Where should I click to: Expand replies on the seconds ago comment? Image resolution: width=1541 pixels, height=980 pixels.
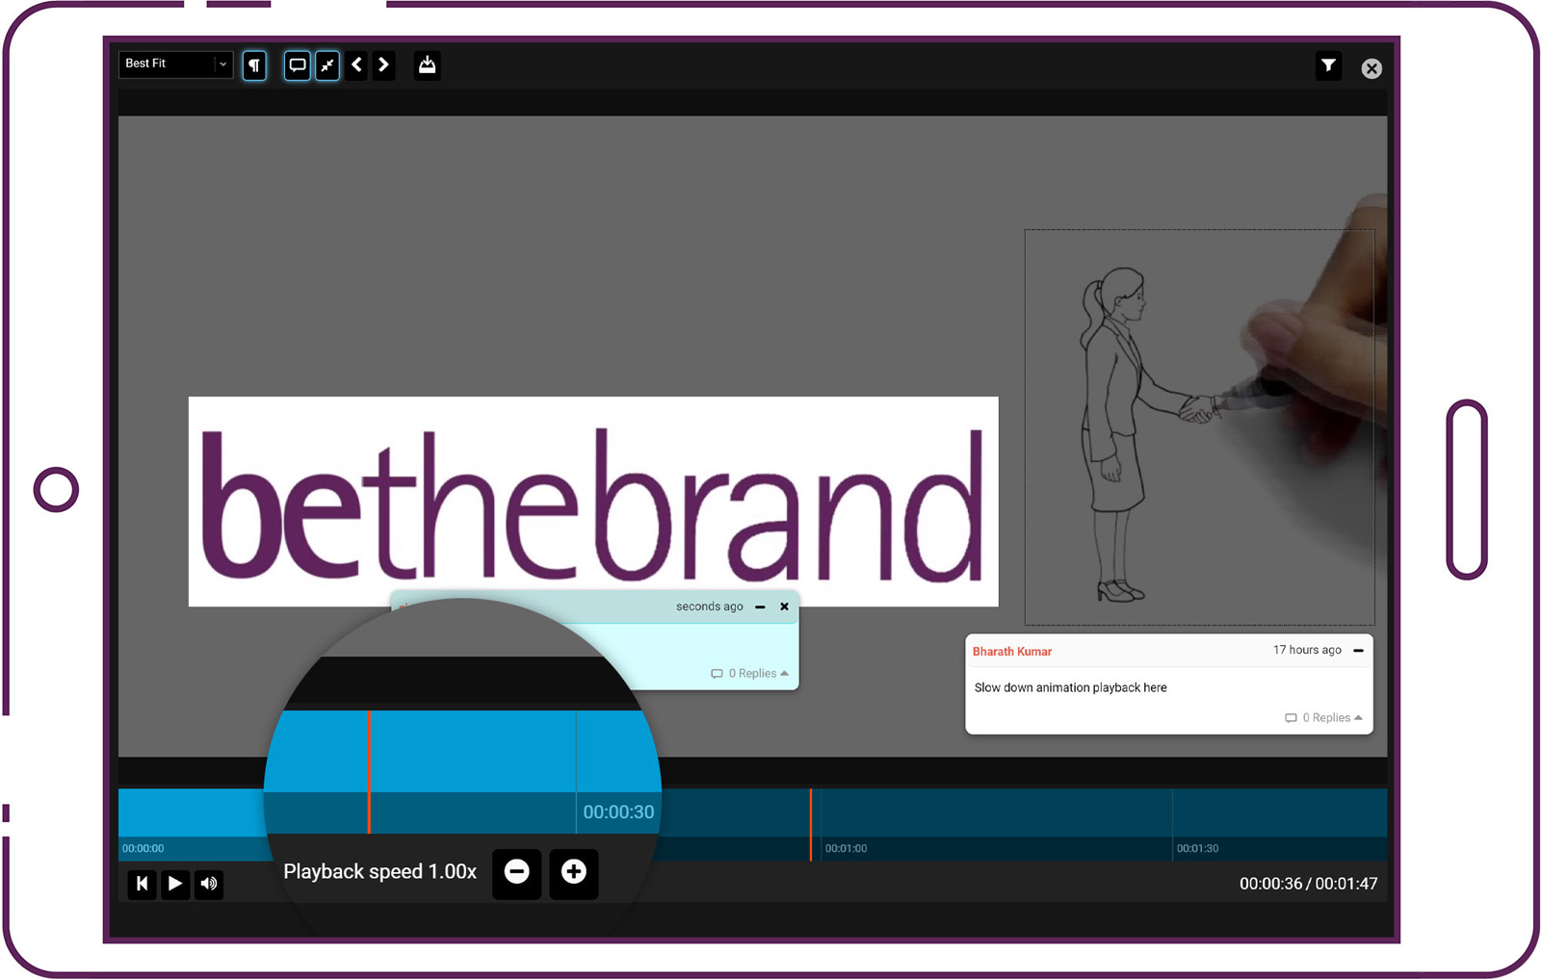[x=749, y=673]
